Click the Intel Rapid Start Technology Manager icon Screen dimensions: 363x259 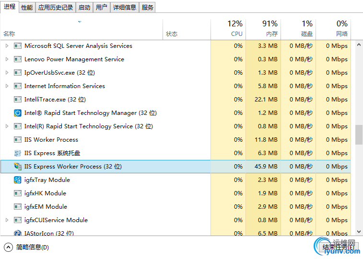click(x=18, y=113)
